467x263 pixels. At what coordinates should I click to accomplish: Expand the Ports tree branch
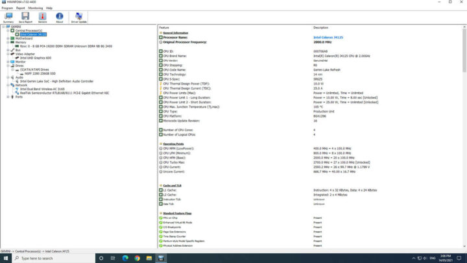pos(8,97)
